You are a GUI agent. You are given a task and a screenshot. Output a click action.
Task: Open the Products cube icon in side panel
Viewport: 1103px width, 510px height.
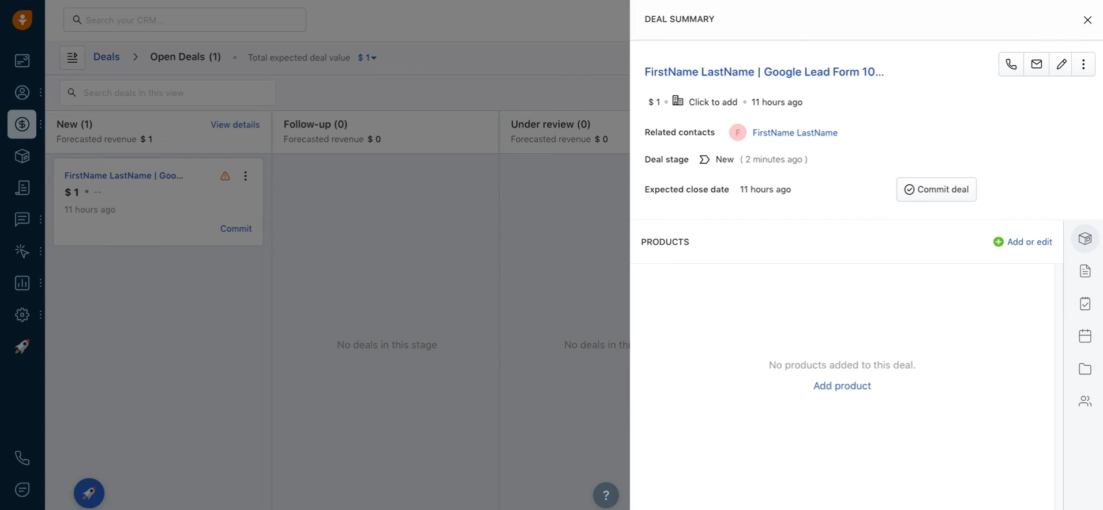click(1085, 239)
